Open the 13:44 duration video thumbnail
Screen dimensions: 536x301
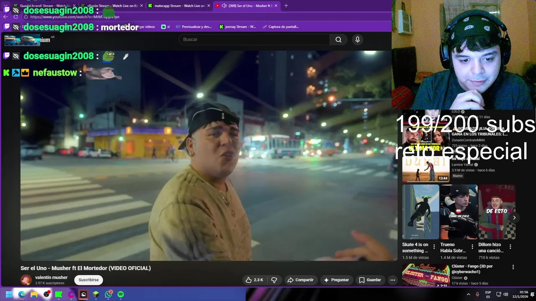pos(426,169)
